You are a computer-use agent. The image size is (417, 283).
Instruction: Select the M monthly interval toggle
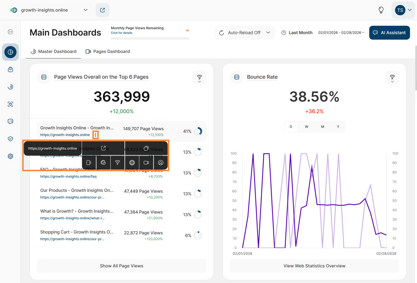pyautogui.click(x=322, y=127)
